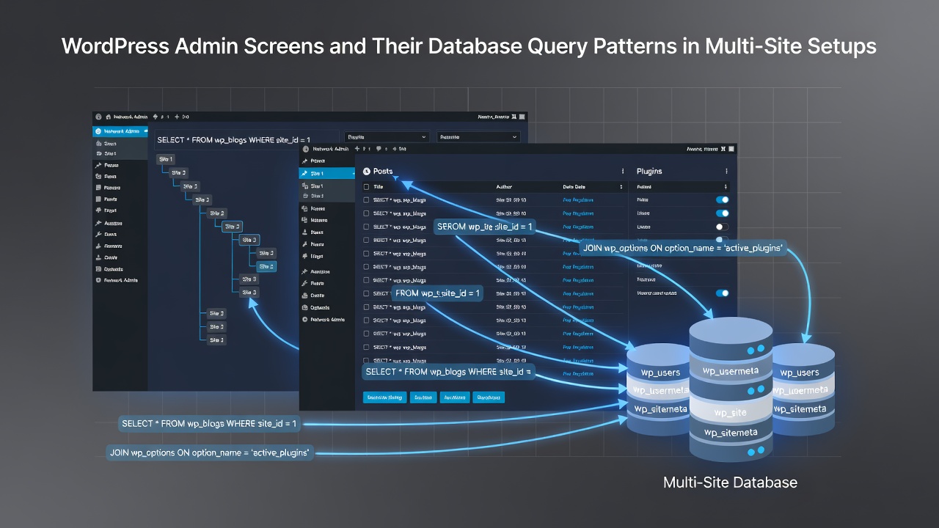This screenshot has height=528, width=939.
Task: Open kebab in Posts table header row
Action: coord(623,187)
